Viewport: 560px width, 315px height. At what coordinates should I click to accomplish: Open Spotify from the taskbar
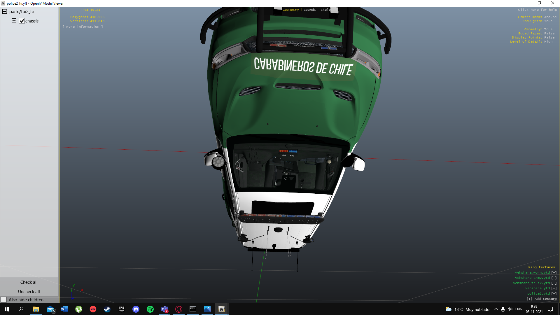click(x=150, y=309)
